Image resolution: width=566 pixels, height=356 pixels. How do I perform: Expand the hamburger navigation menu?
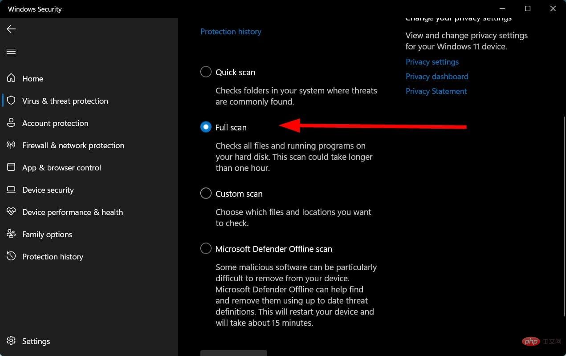[x=11, y=52]
